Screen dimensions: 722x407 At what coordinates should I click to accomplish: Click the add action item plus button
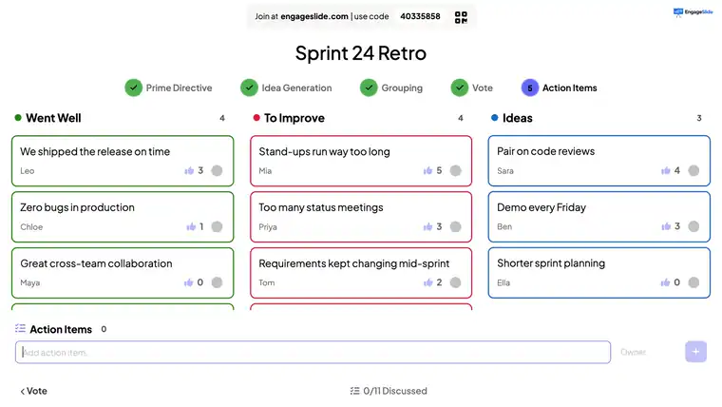point(695,352)
